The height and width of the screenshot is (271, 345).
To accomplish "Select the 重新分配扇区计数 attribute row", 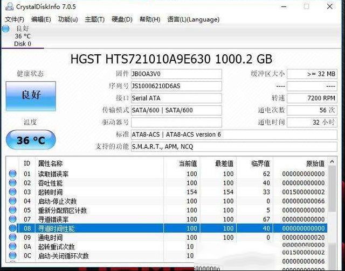I will 167,210.
